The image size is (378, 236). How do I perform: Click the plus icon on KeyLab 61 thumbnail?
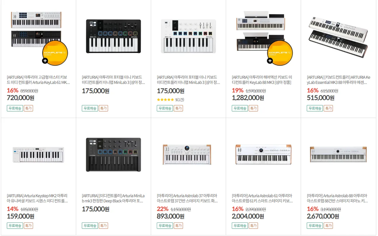(45, 61)
